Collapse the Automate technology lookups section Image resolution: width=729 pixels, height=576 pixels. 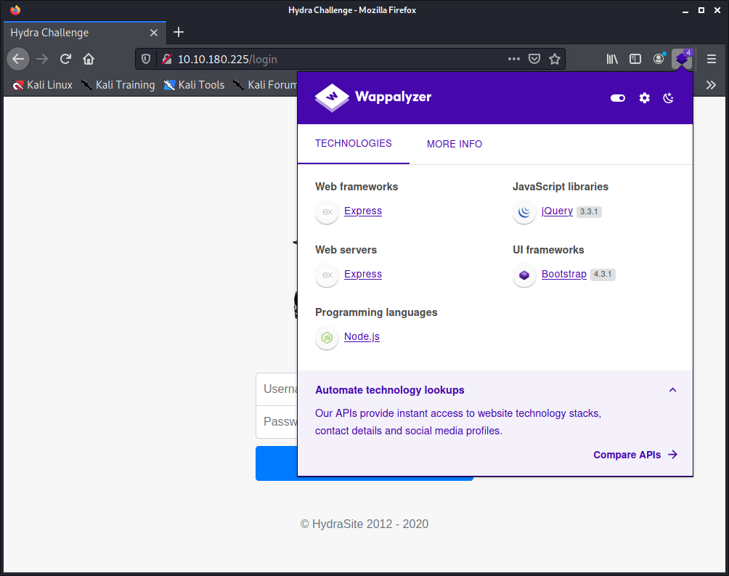pyautogui.click(x=673, y=390)
